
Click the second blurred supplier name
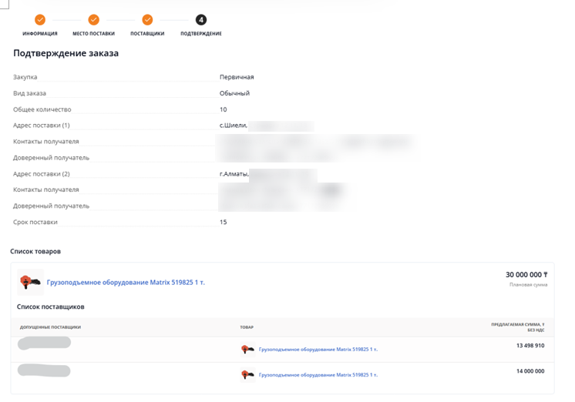click(x=44, y=371)
